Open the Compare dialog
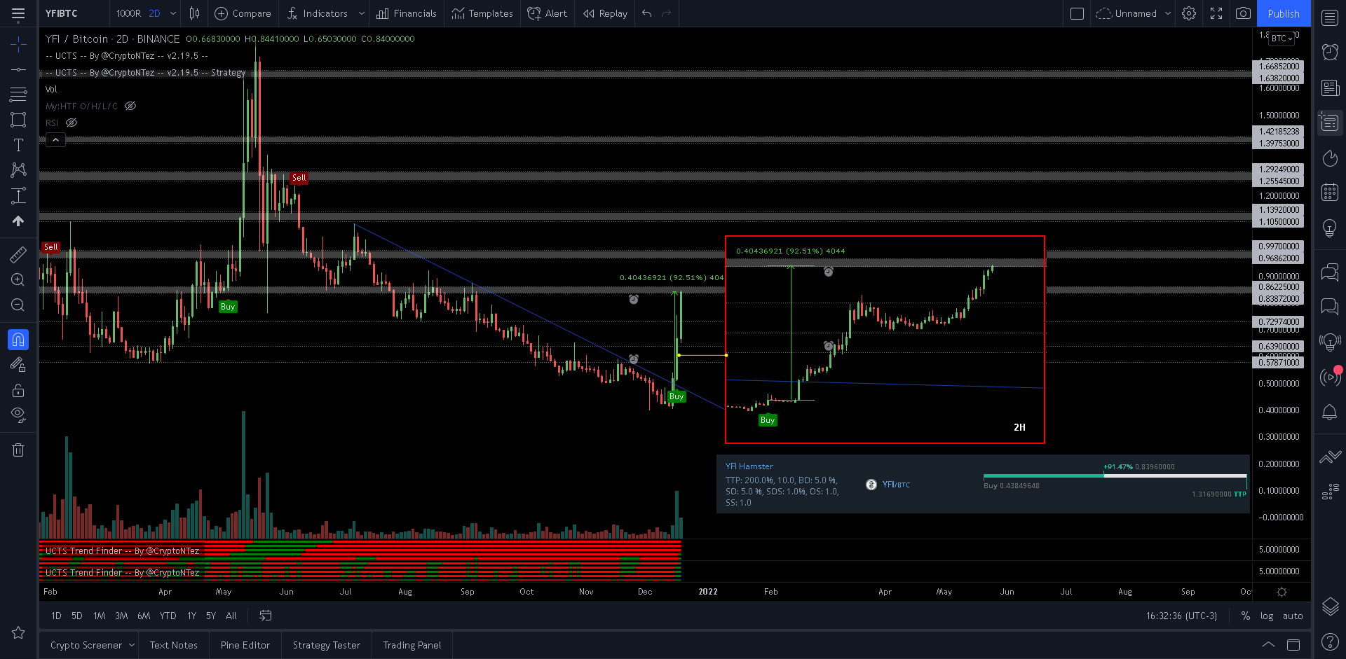 click(243, 13)
